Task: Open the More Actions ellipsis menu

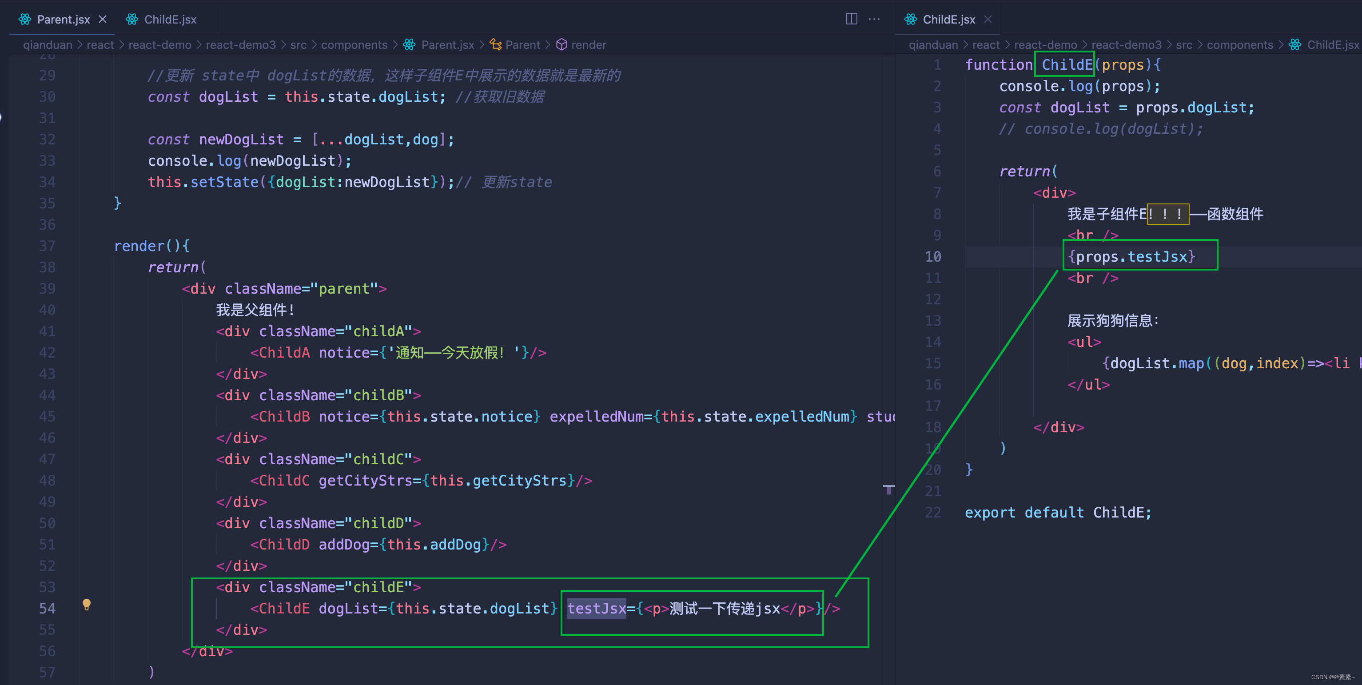Action: pyautogui.click(x=875, y=19)
